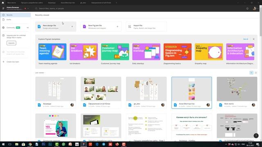This screenshot has width=262, height=147.
Task: Open the Windows Start menu
Action: click(3, 144)
